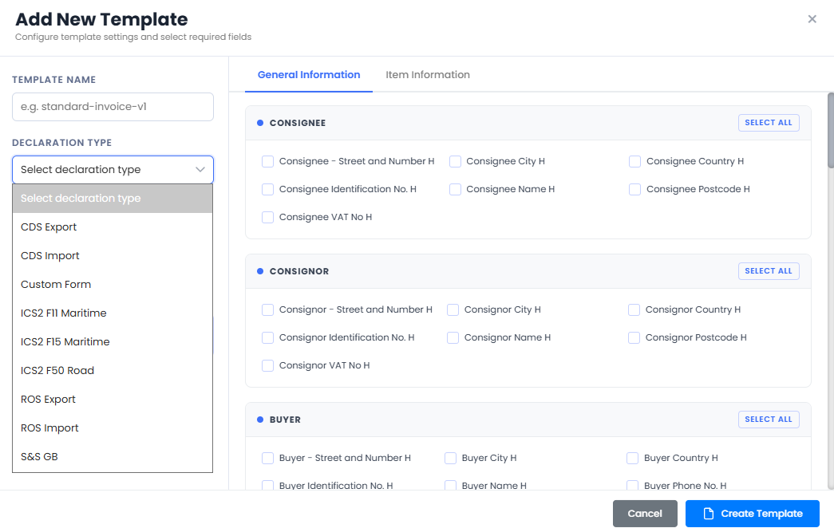Viewport: 834px width, 532px height.
Task: Select all Buyer fields
Action: 768,420
